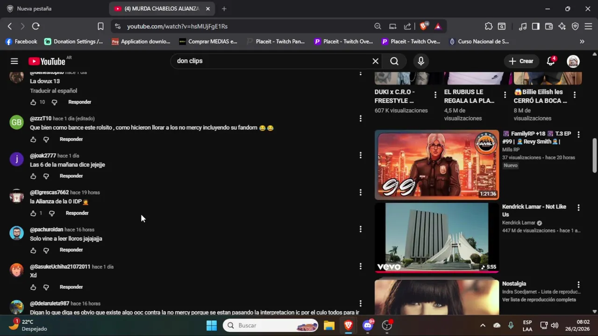
Task: Open the account avatar menu
Action: coord(573,61)
